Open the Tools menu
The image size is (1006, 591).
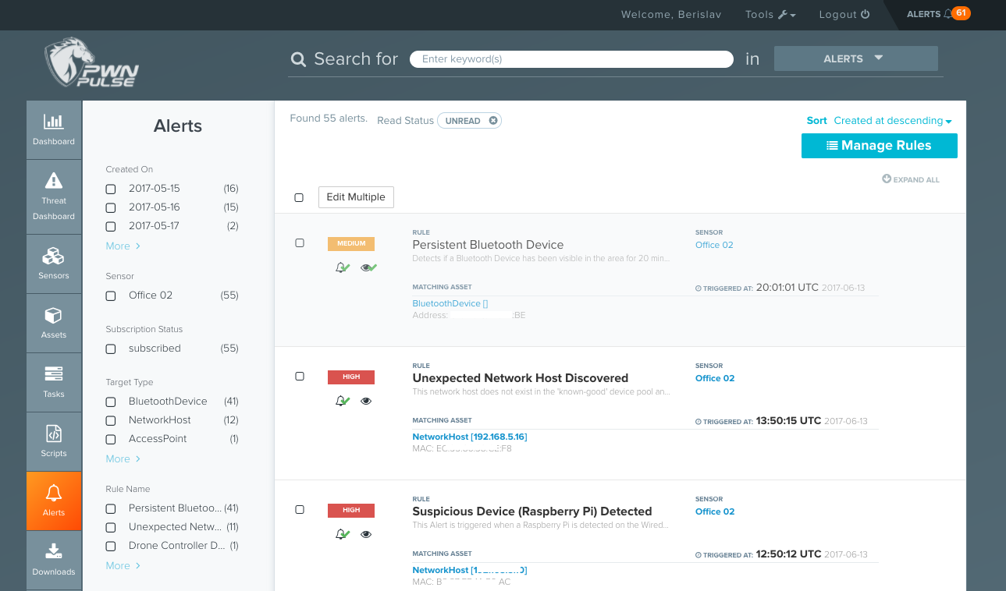[770, 15]
